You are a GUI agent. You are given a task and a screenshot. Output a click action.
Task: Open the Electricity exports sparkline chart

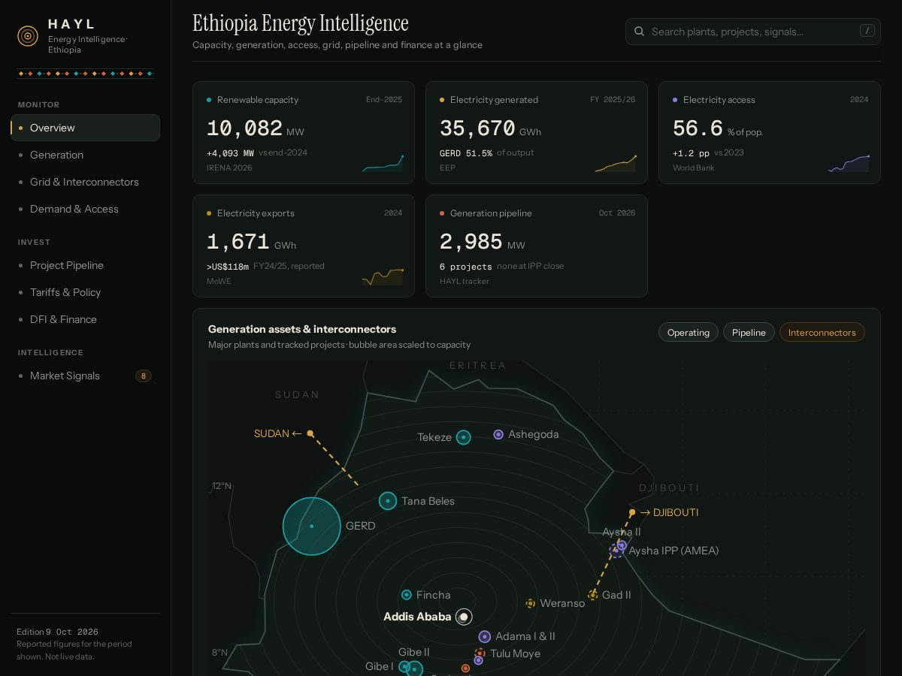point(383,276)
